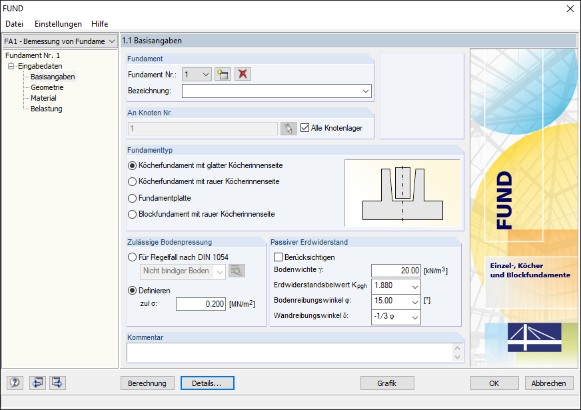
Task: Go to the previous module window
Action: tap(37, 383)
